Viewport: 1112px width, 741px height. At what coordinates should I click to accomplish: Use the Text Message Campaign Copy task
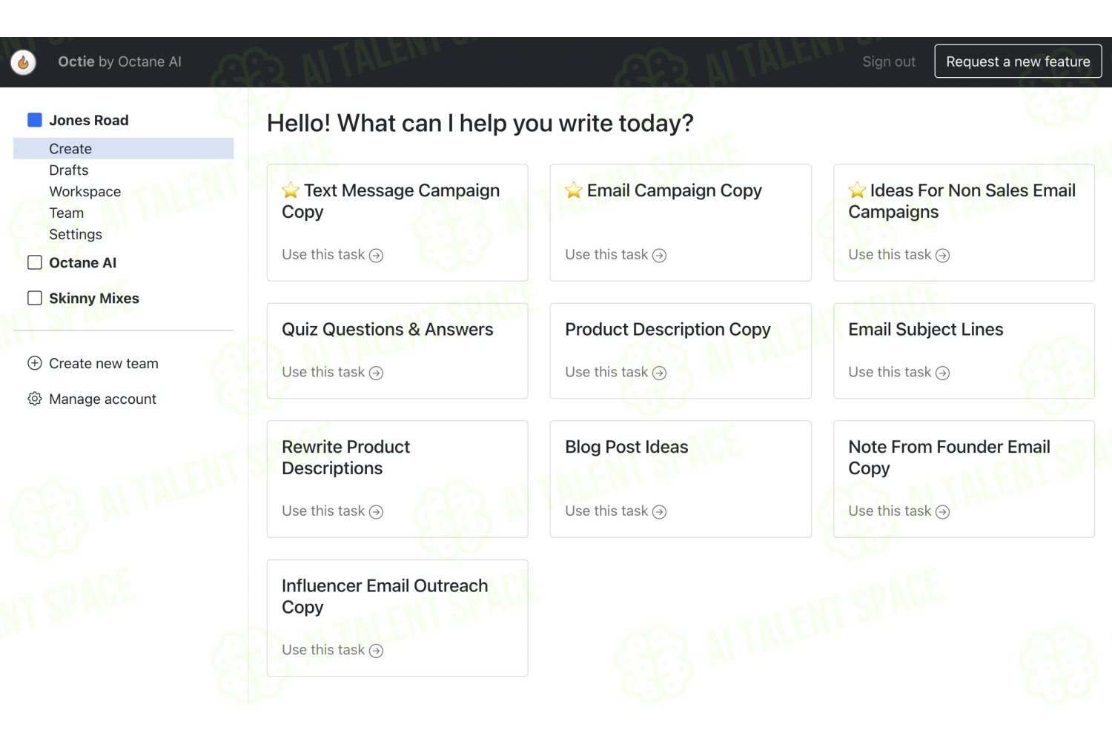(x=332, y=255)
